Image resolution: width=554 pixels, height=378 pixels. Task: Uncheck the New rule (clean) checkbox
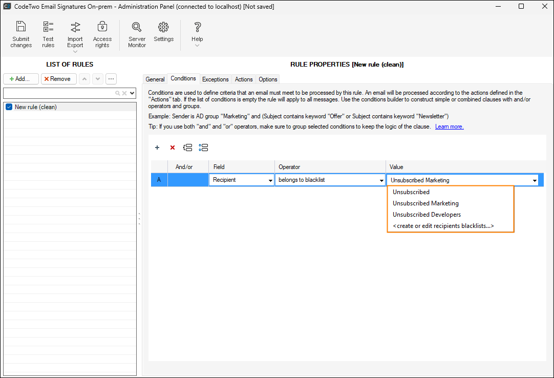pos(9,107)
